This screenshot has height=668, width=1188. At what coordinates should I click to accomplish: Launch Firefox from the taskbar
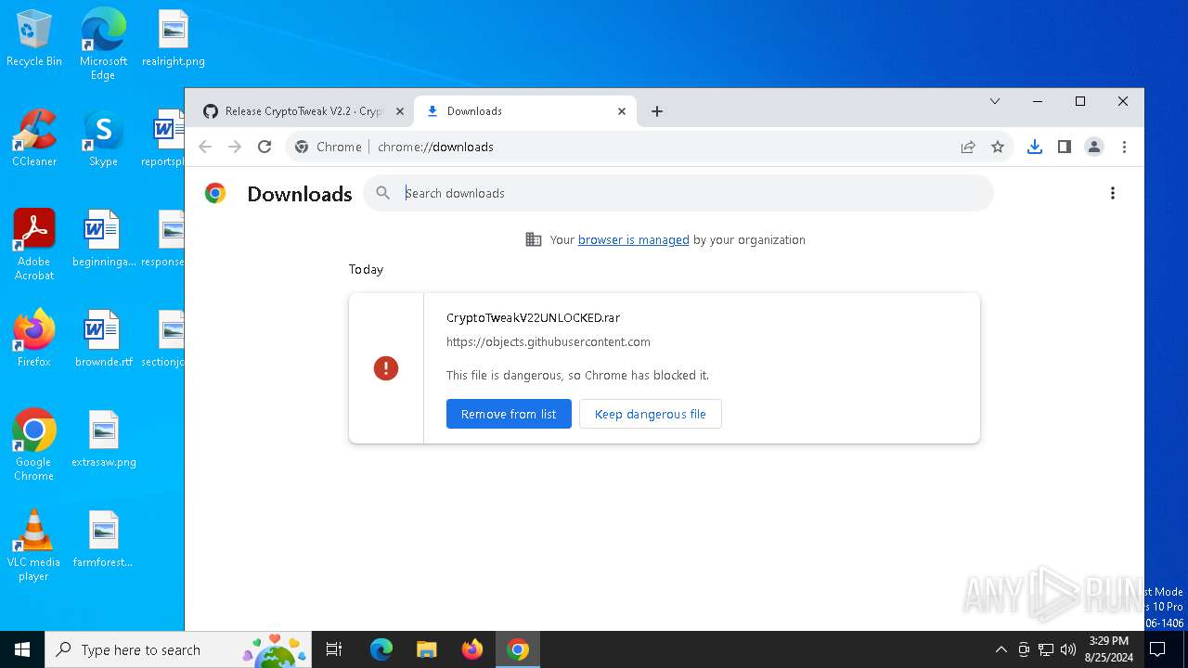click(472, 649)
